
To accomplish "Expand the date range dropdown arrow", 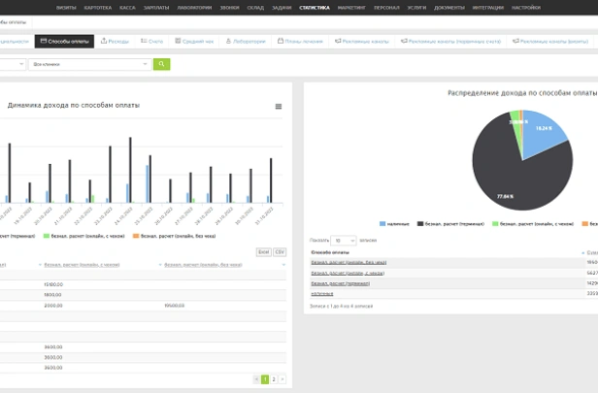I will [20, 64].
